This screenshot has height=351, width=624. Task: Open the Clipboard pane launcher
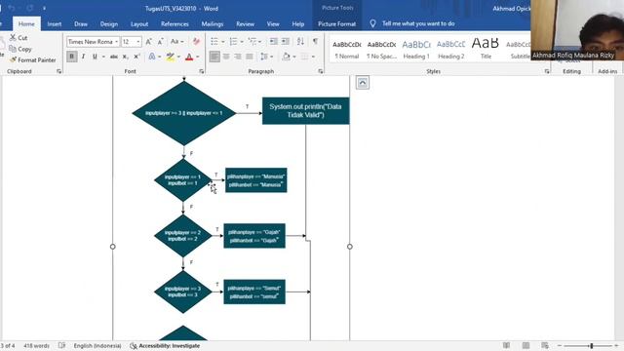click(58, 71)
